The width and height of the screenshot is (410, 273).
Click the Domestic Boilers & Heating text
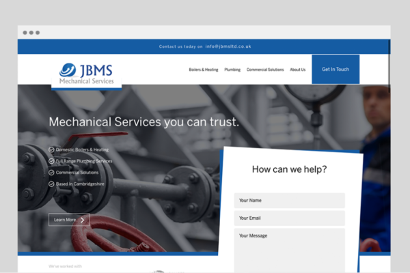(82, 149)
